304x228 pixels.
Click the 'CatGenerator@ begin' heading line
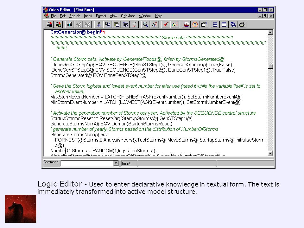pos(75,32)
